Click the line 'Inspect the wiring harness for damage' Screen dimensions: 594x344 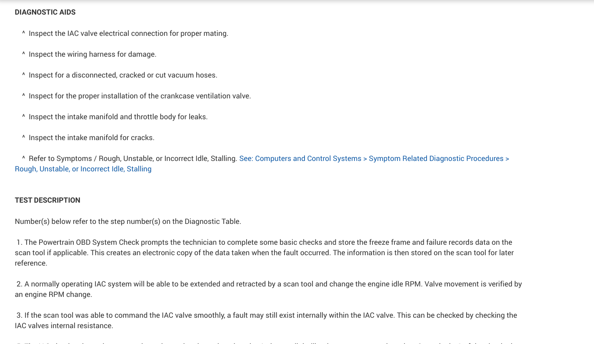[92, 54]
